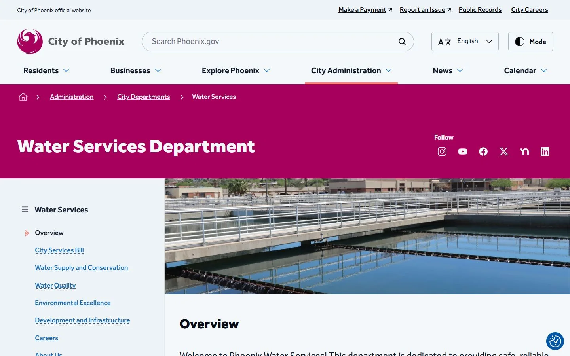Expand the Calendar menu

click(525, 70)
